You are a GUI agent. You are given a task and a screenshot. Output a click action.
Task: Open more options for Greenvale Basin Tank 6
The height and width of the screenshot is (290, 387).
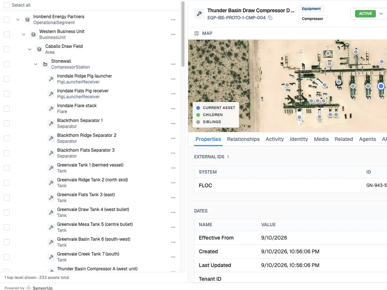tap(173, 242)
